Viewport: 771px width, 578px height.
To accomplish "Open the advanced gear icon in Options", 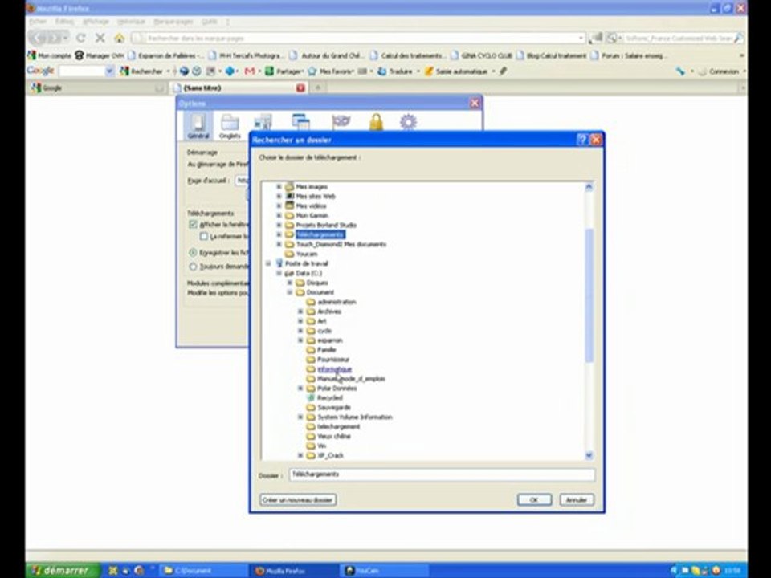I will click(408, 121).
